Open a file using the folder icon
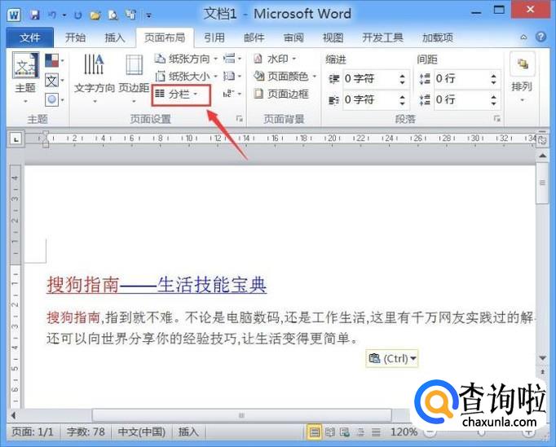556x447 pixels. click(x=95, y=15)
